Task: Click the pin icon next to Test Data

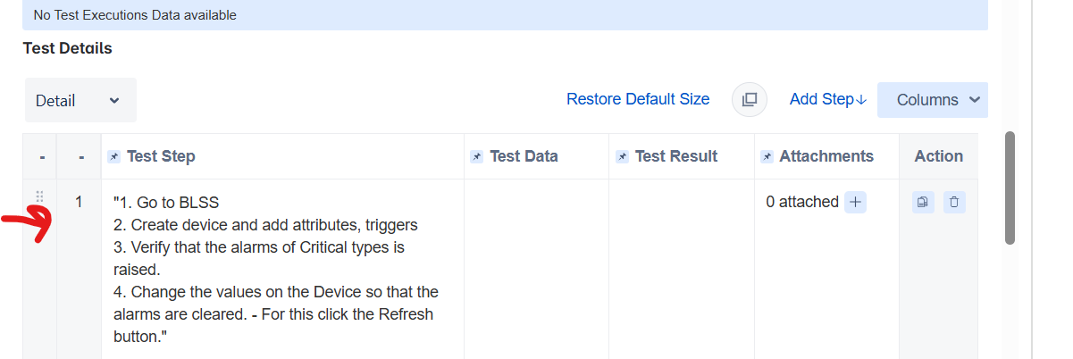Action: (477, 157)
